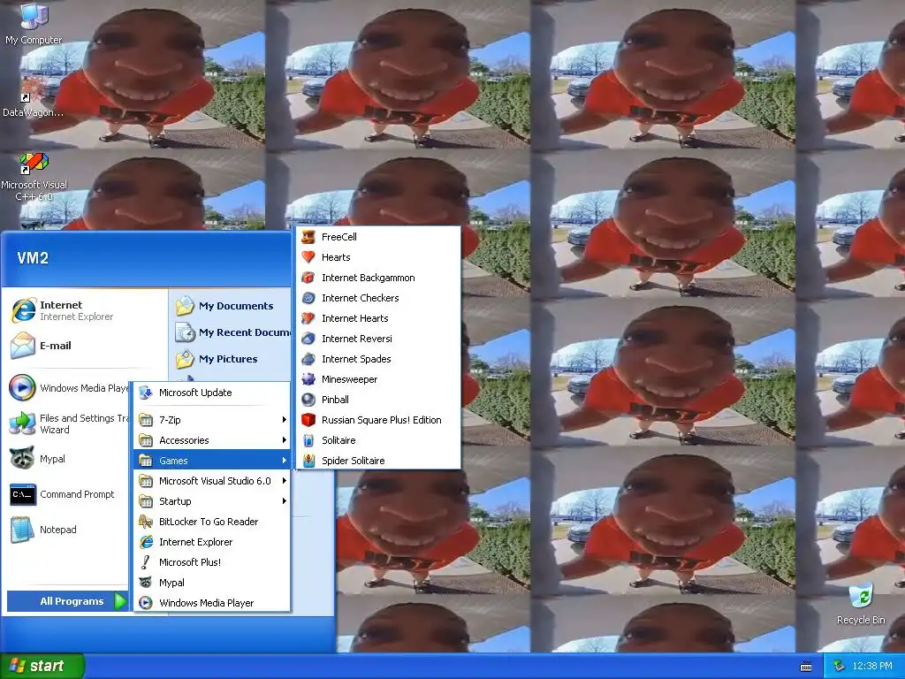The width and height of the screenshot is (905, 679).
Task: Open Internet Spades icon
Action: tap(308, 359)
